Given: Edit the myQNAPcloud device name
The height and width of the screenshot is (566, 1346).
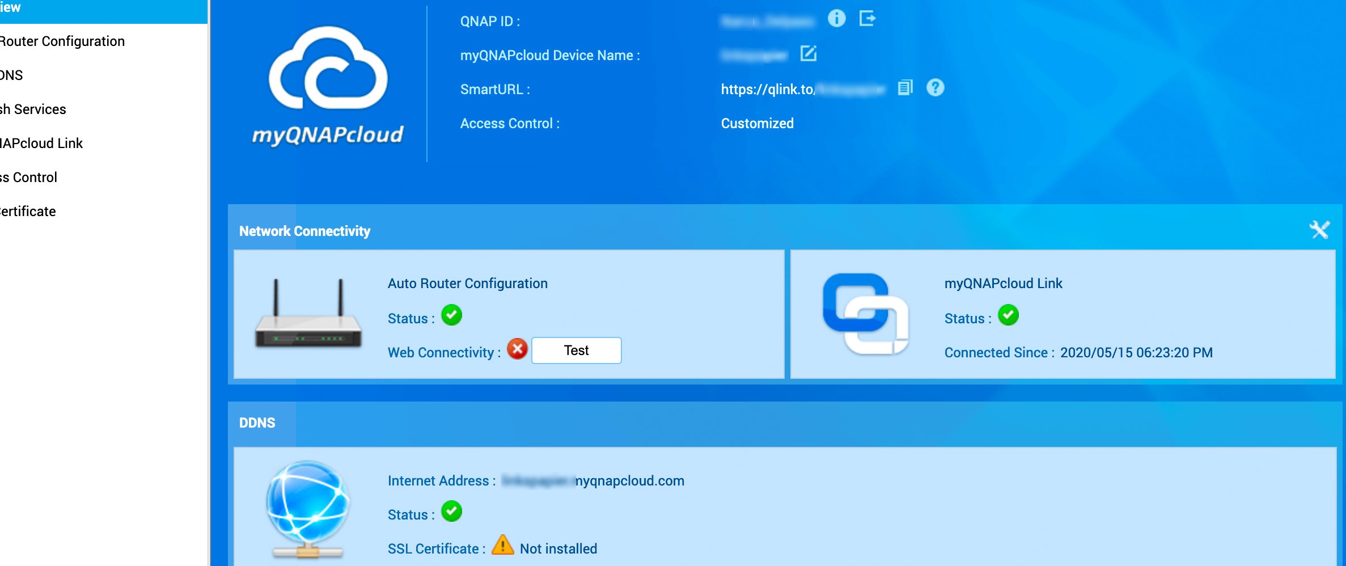Looking at the screenshot, I should (x=808, y=54).
